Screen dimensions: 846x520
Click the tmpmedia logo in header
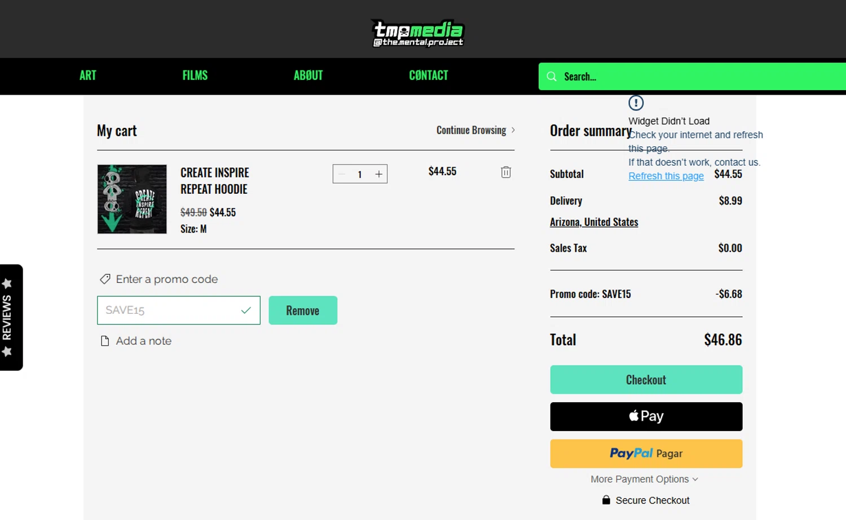pyautogui.click(x=418, y=33)
